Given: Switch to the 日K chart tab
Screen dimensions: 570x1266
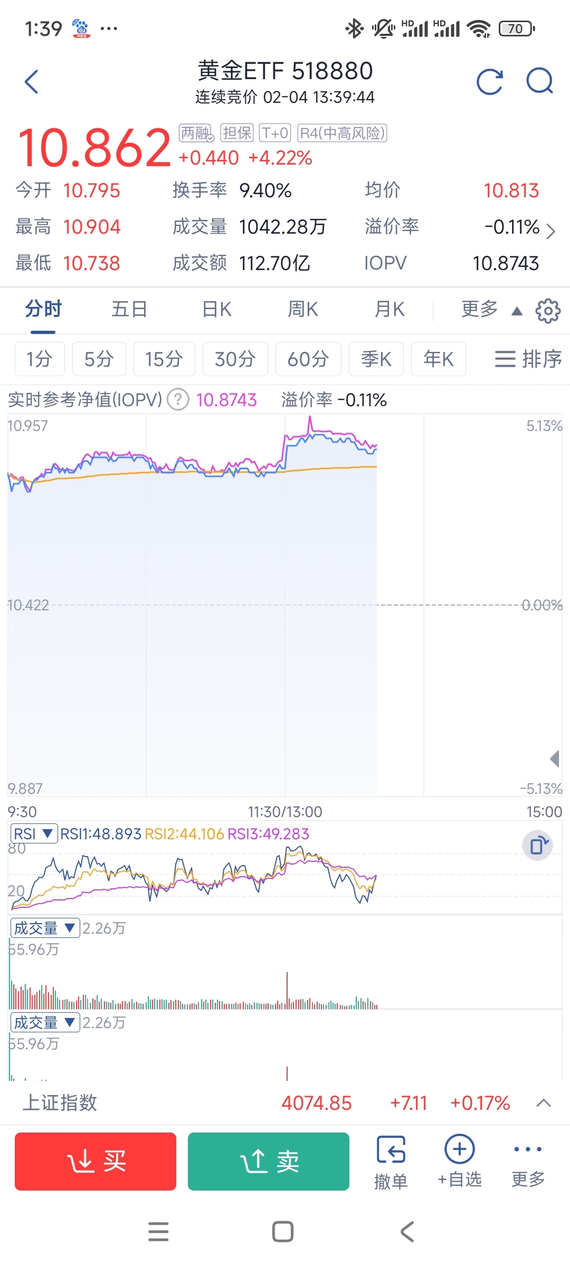Looking at the screenshot, I should [217, 310].
